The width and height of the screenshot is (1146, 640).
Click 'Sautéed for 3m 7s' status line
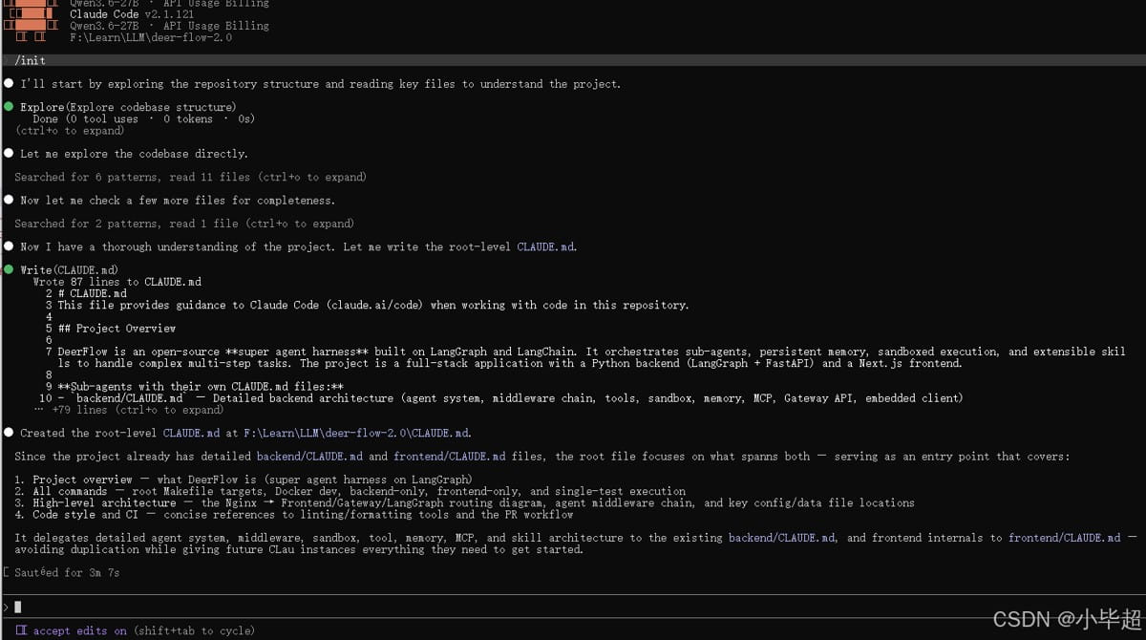click(67, 573)
